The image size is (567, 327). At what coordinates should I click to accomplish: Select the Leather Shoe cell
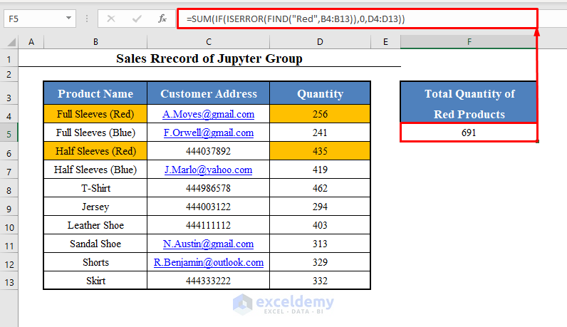click(x=95, y=225)
